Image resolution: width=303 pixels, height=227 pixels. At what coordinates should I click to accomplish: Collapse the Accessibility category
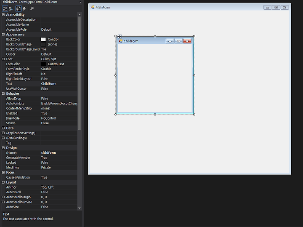click(x=3, y=15)
